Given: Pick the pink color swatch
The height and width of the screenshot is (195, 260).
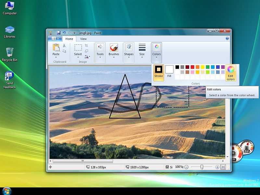Looking at the screenshot, I should coord(192,72).
